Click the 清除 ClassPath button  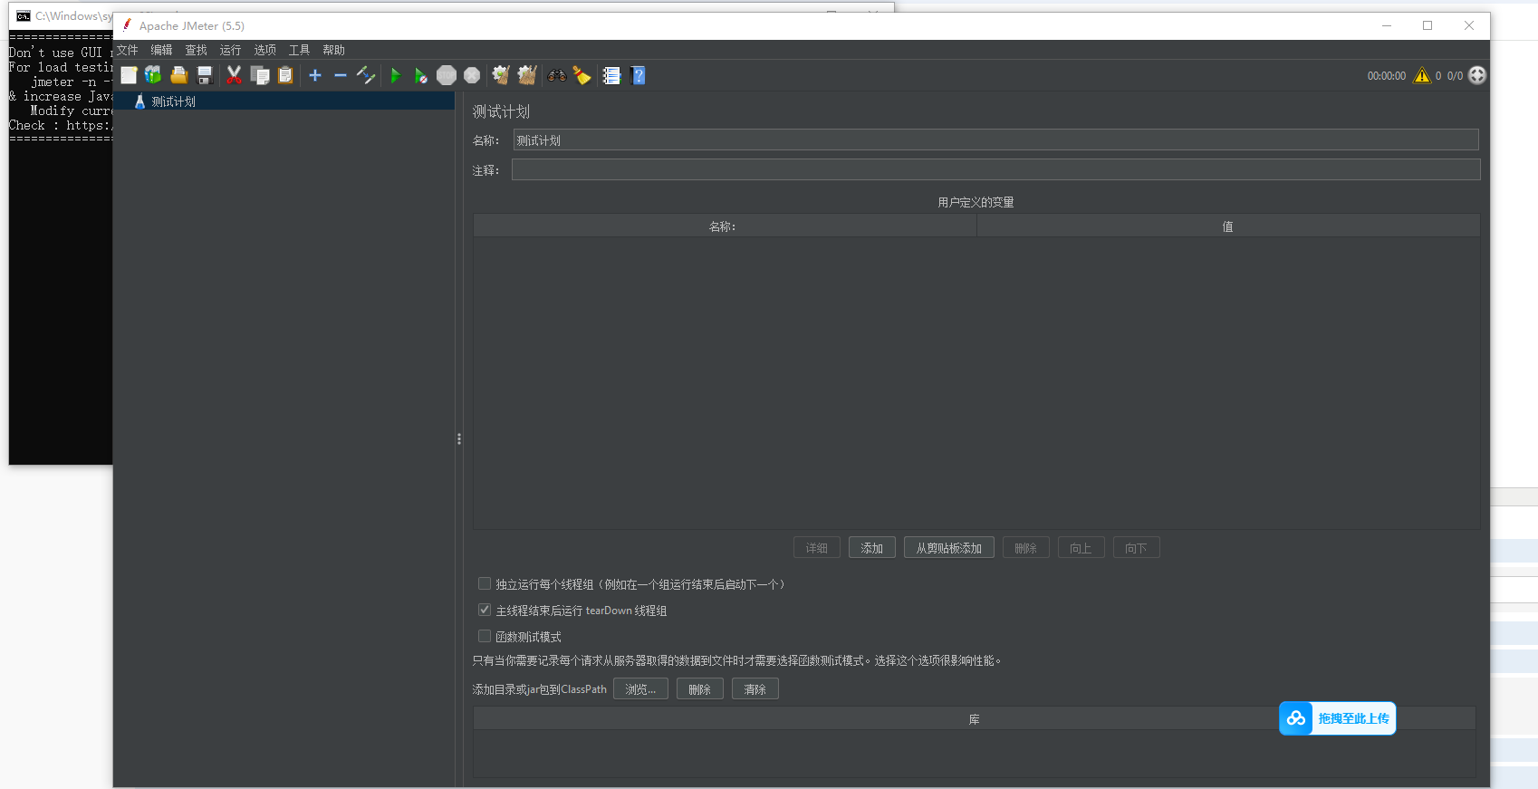coord(755,689)
